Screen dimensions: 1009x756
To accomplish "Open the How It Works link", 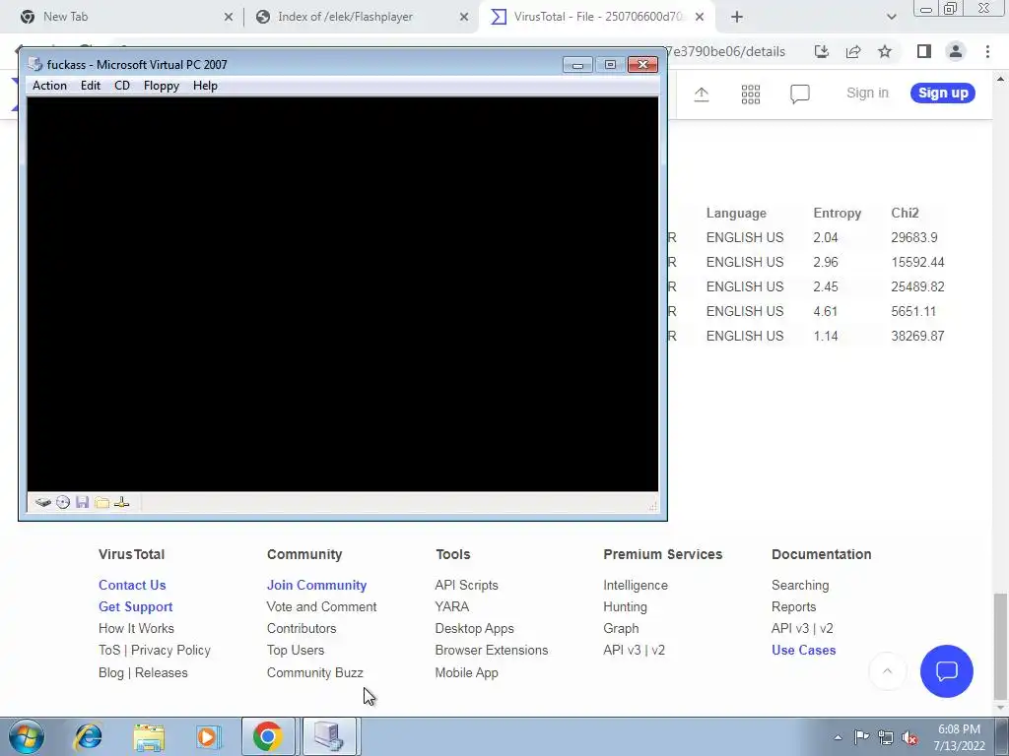I will coord(136,629).
